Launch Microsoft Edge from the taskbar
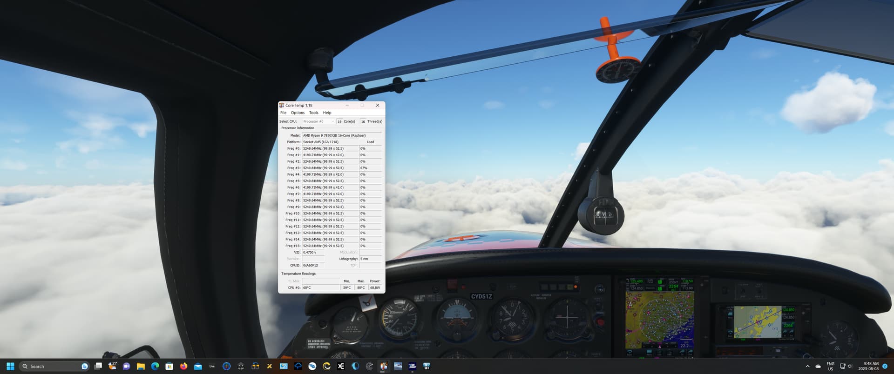Screen dimensions: 894x374 [x=155, y=366]
